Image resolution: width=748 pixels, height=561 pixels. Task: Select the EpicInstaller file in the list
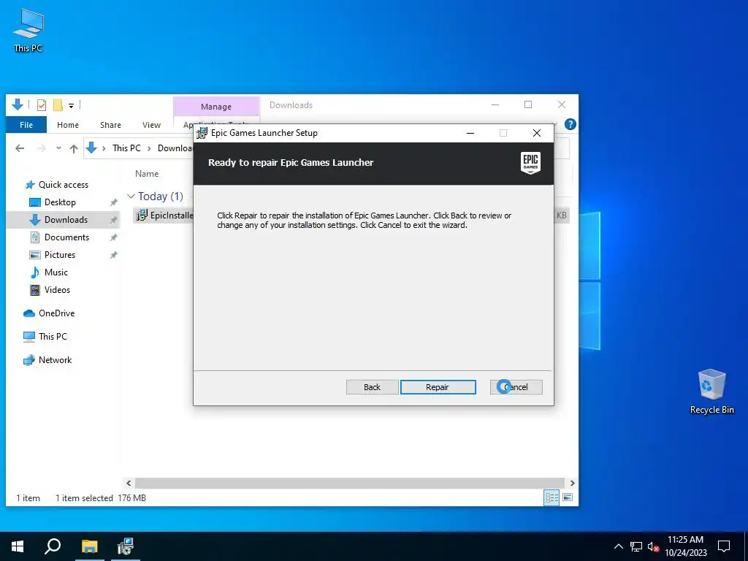point(164,215)
